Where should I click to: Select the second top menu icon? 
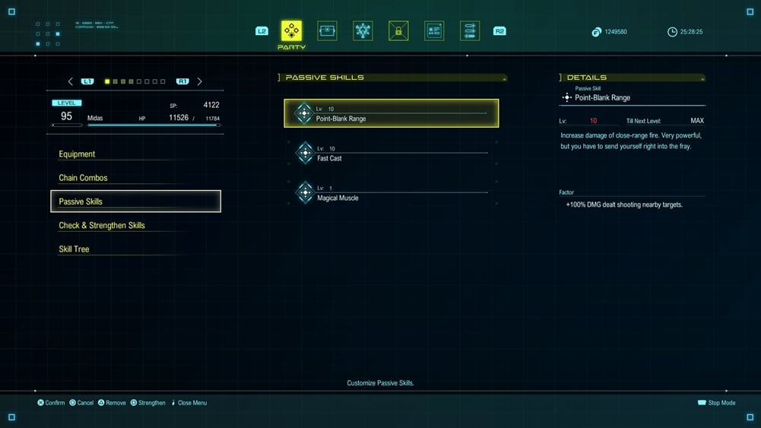(x=327, y=30)
